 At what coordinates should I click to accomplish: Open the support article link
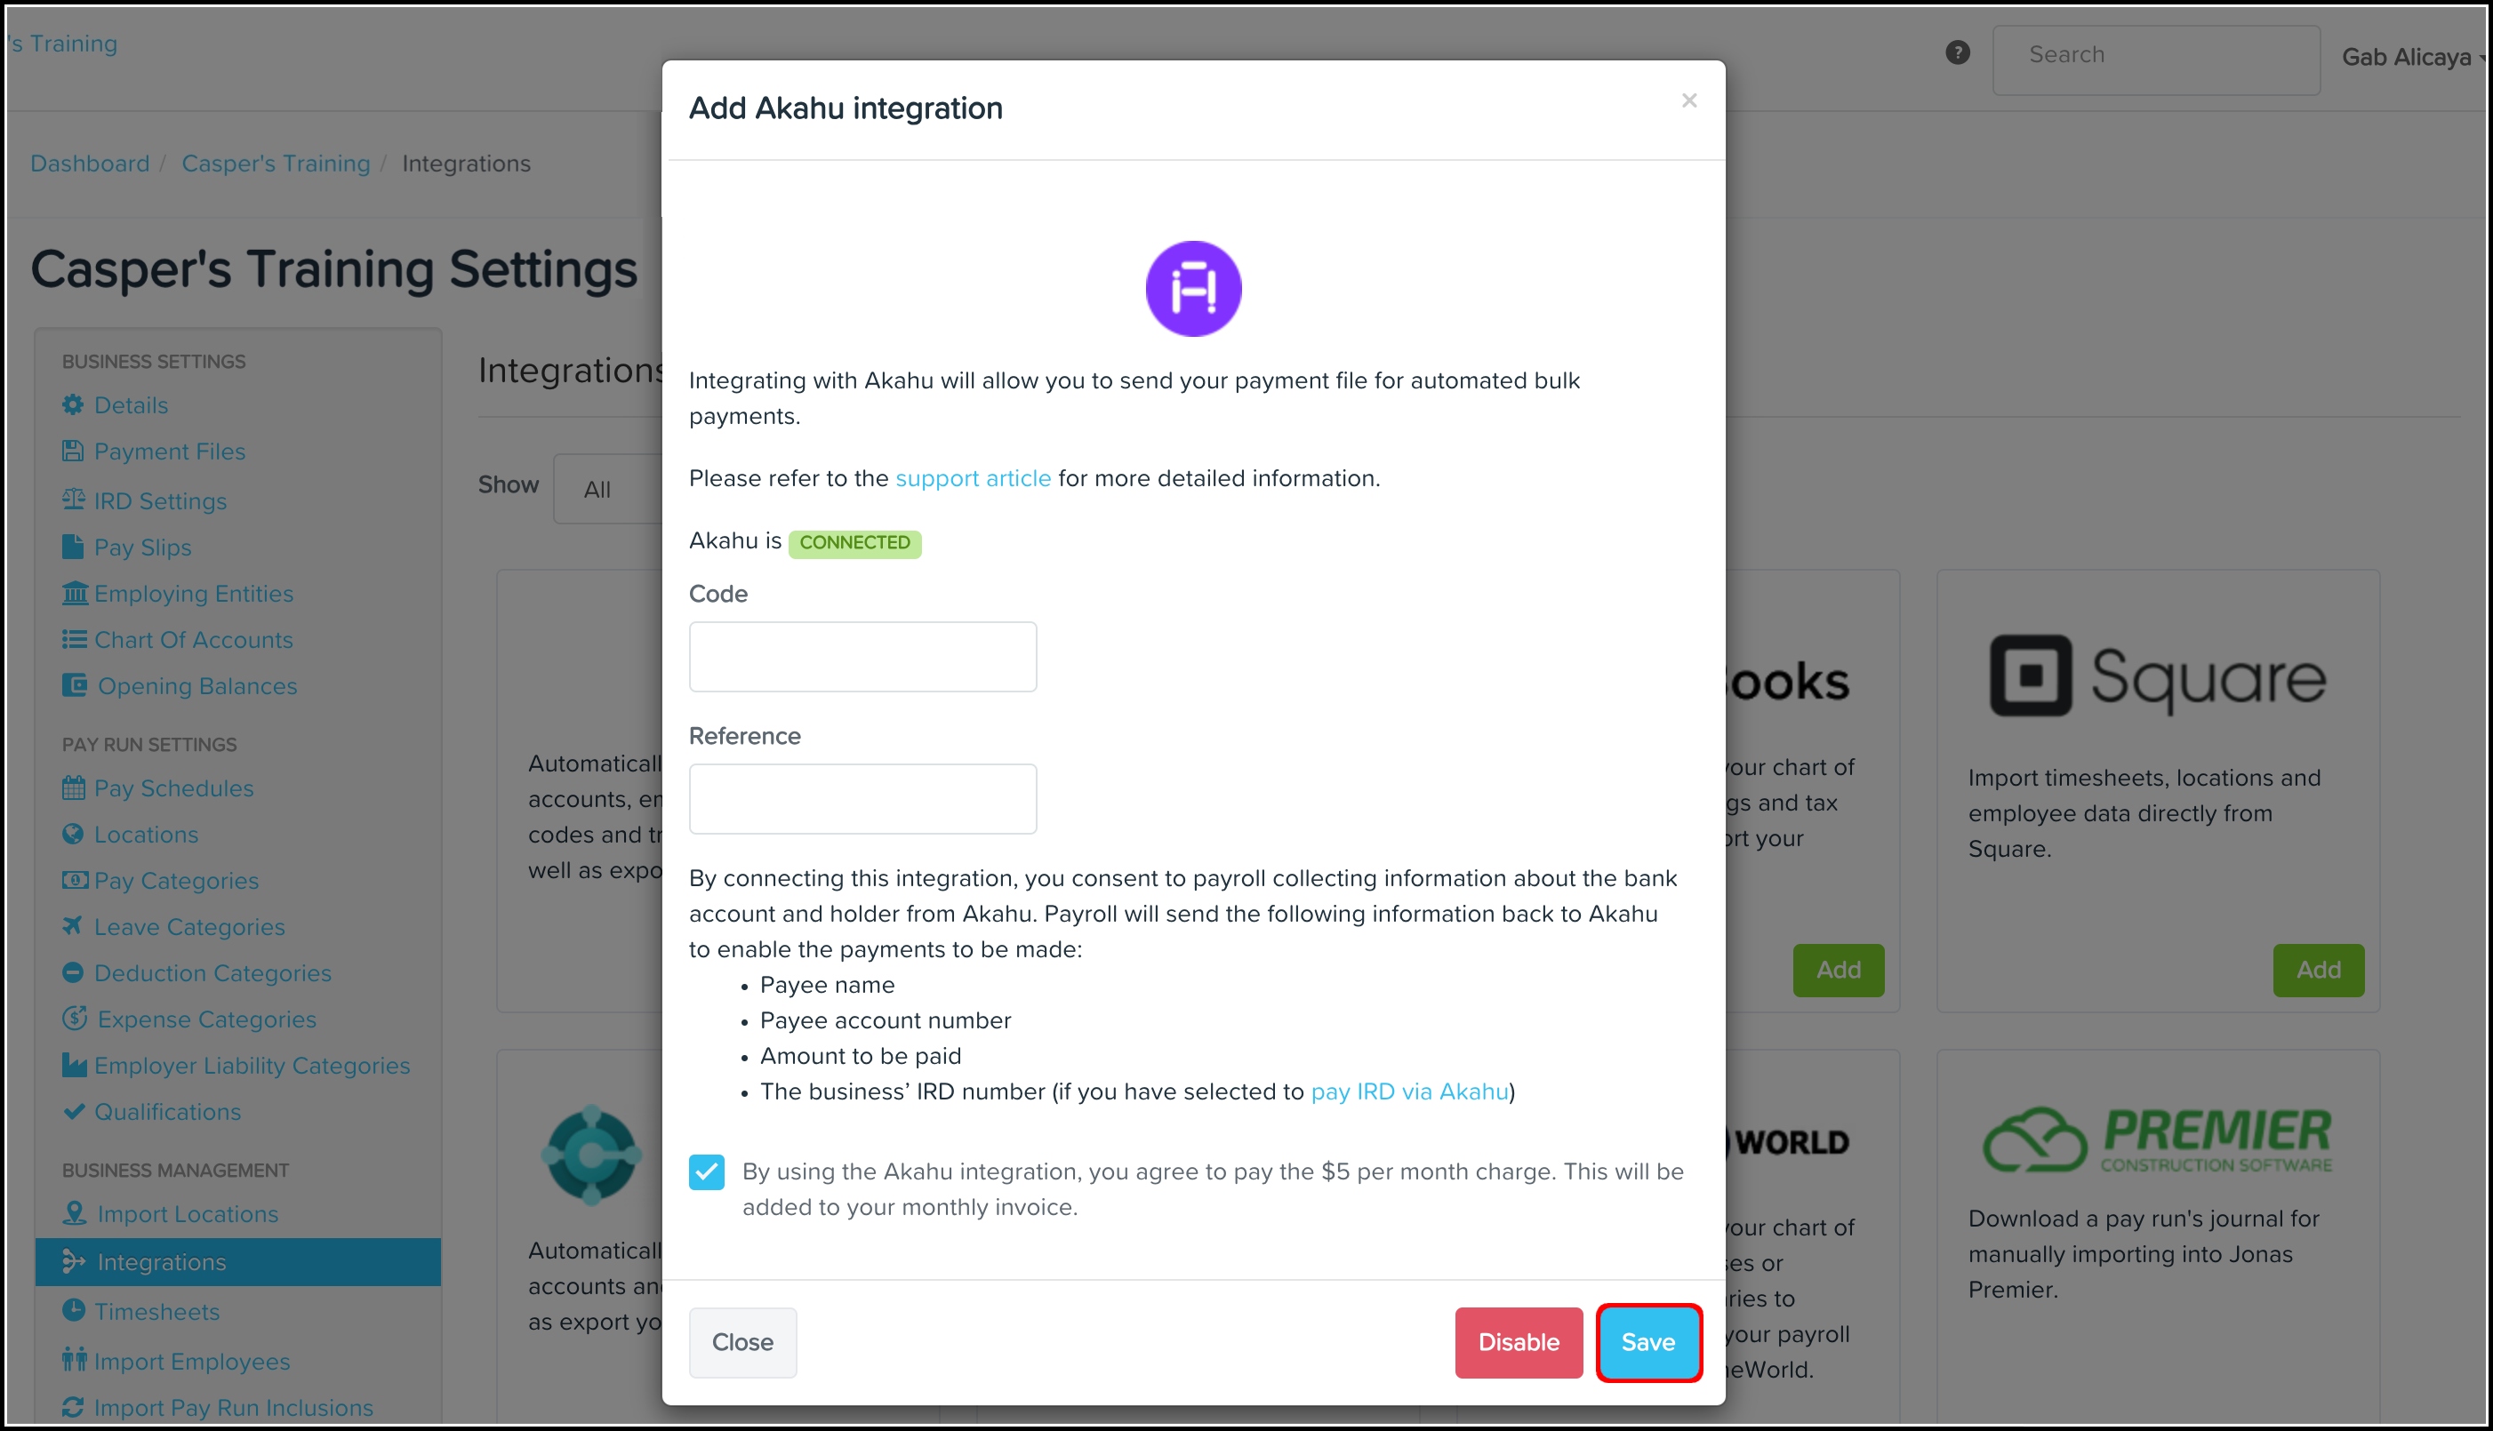tap(973, 479)
